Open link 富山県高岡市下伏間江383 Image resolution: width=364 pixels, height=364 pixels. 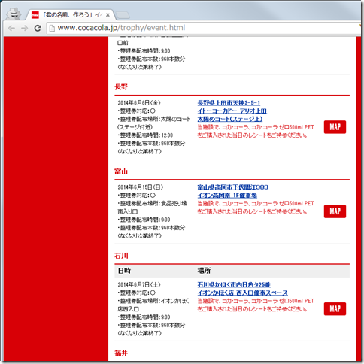[x=232, y=187]
